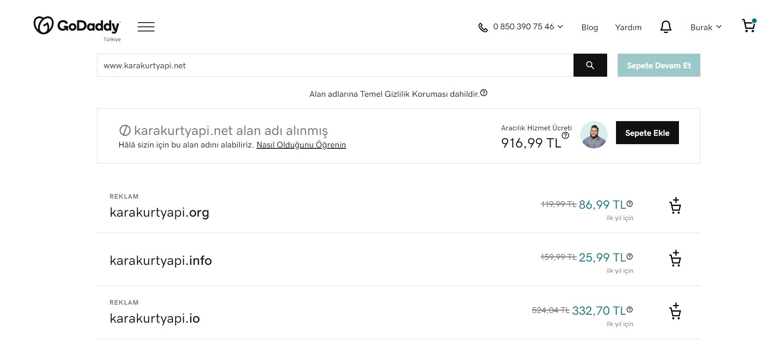Click the magnifier search button
The height and width of the screenshot is (347, 781).
pos(590,65)
